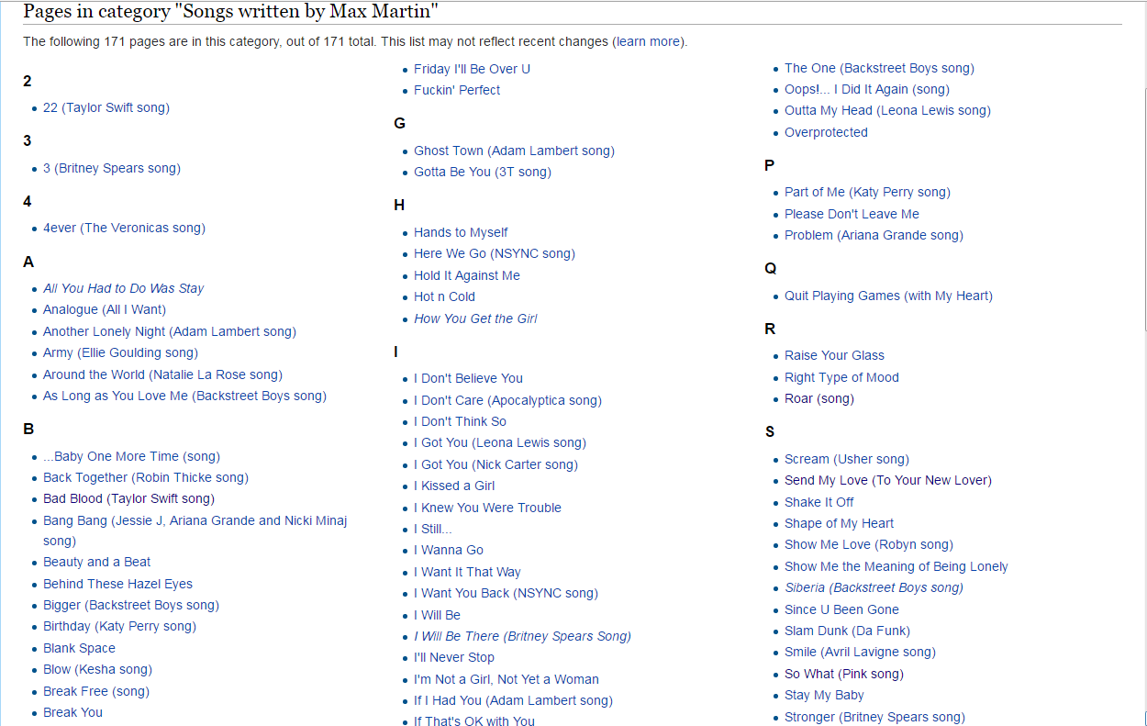Open Roar (song) link

pyautogui.click(x=818, y=398)
